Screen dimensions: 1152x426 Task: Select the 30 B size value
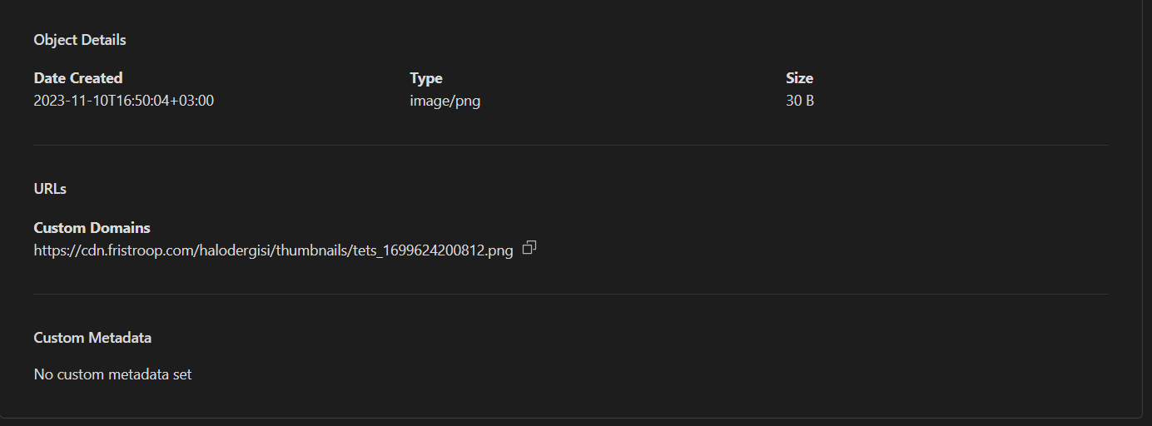[800, 102]
